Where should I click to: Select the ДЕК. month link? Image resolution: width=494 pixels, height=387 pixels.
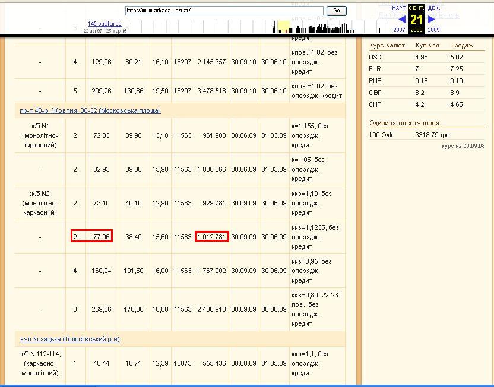(434, 8)
